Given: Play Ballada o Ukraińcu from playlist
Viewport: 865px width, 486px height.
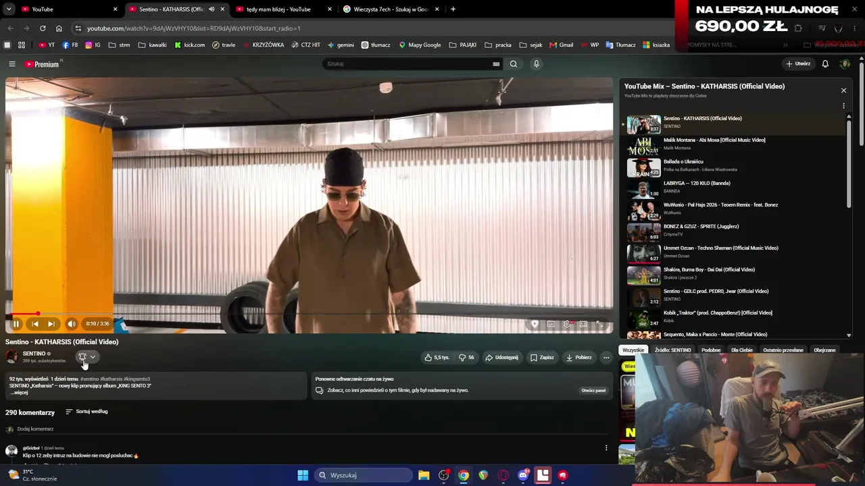Looking at the screenshot, I should tap(734, 167).
